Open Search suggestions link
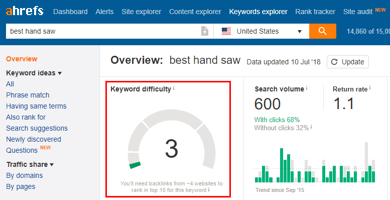The width and height of the screenshot is (390, 200). click(x=37, y=128)
